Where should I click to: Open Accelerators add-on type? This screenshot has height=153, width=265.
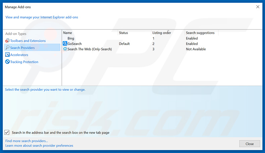19,55
